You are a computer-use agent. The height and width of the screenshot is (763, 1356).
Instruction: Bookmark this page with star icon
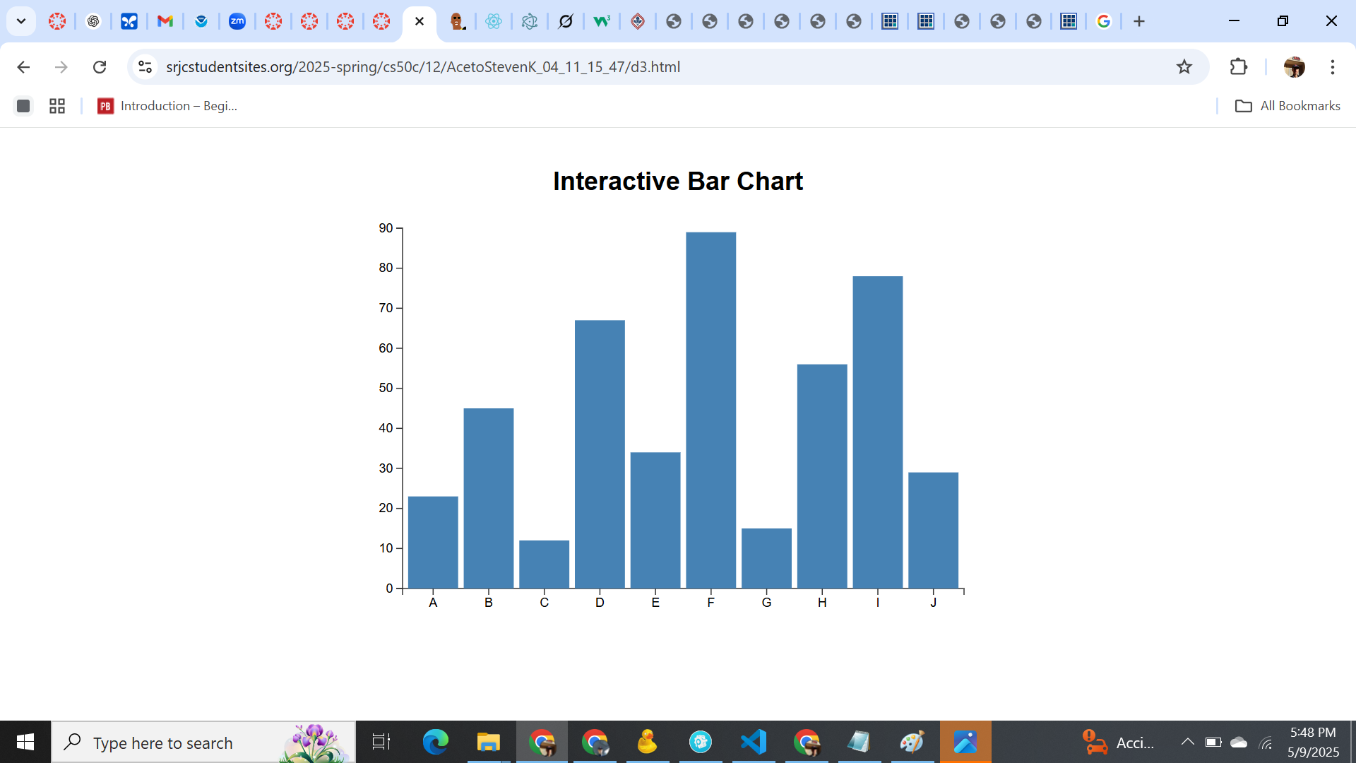(x=1184, y=66)
